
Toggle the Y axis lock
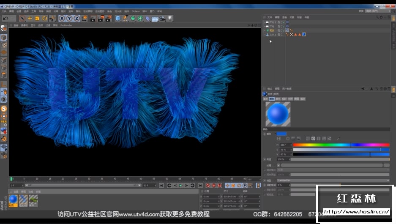pos(69,19)
